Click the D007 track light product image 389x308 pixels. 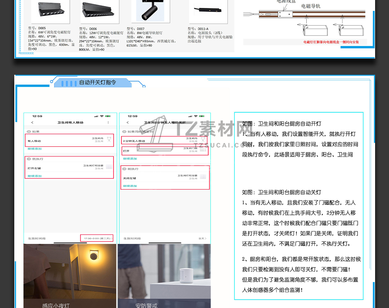(151, 11)
